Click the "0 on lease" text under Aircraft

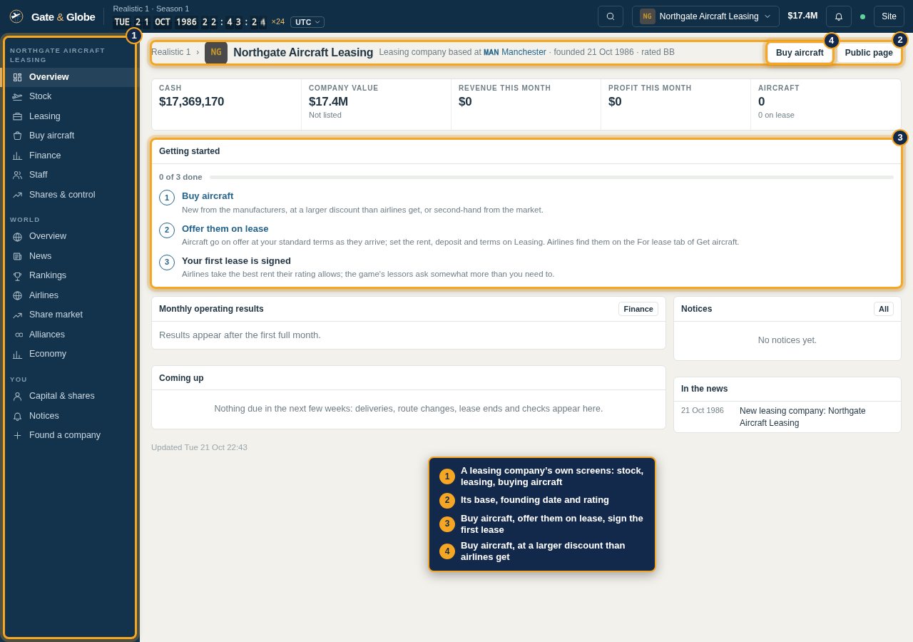click(776, 115)
